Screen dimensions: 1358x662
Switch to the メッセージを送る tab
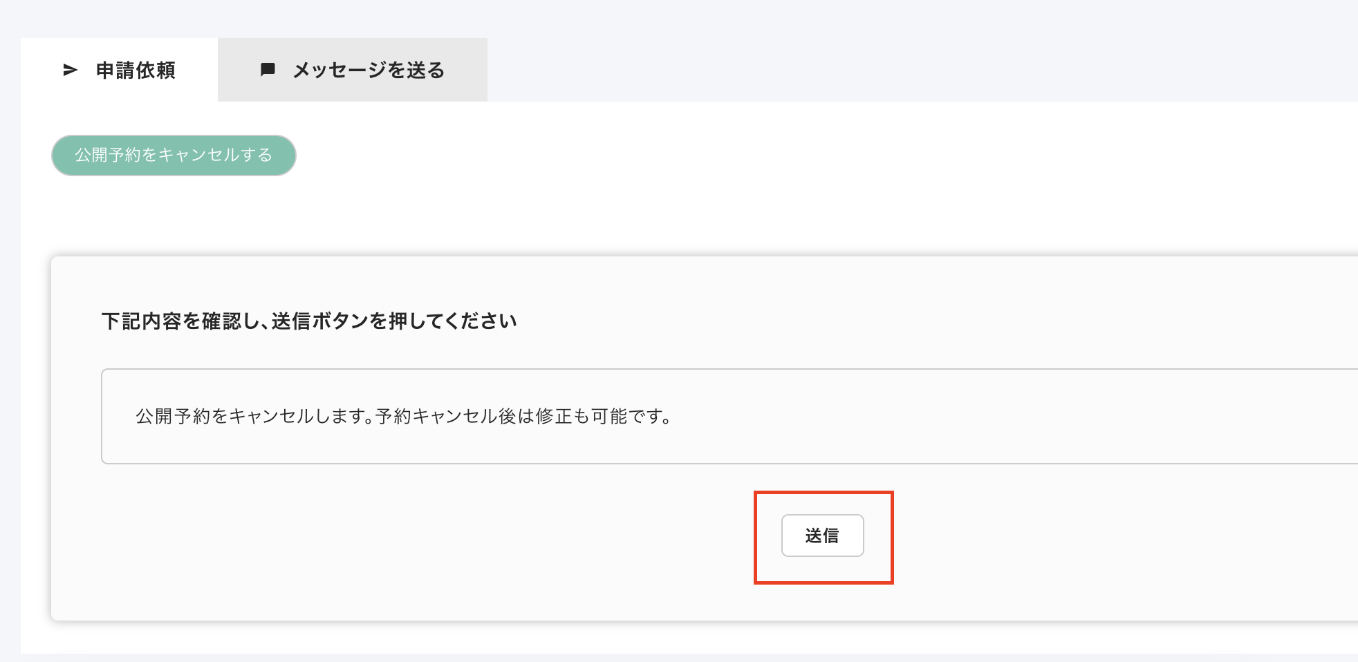pyautogui.click(x=368, y=70)
